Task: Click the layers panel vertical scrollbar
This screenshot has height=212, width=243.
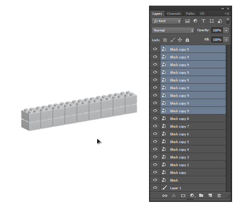Action: [228, 118]
